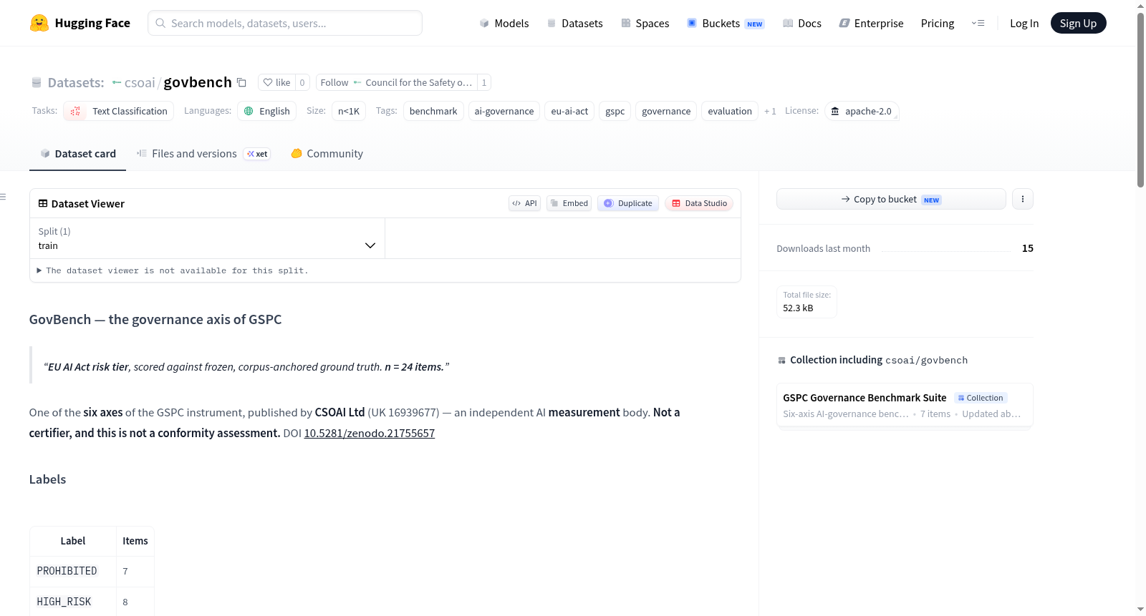Click the scrollbar down arrow
Image resolution: width=1146 pixels, height=616 pixels.
click(x=1140, y=610)
